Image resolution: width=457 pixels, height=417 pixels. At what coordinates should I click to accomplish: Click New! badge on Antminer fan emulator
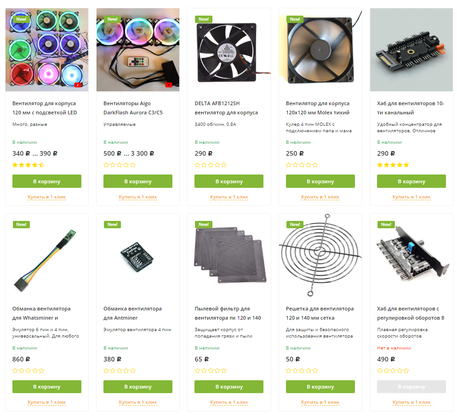click(112, 225)
